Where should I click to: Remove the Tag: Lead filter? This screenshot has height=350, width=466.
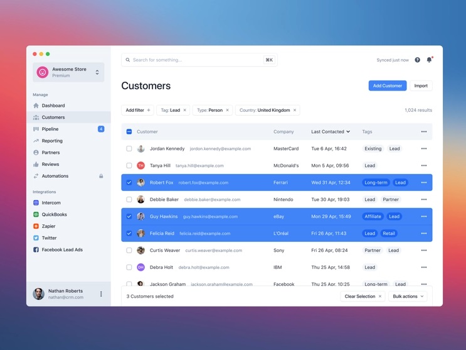(x=184, y=110)
